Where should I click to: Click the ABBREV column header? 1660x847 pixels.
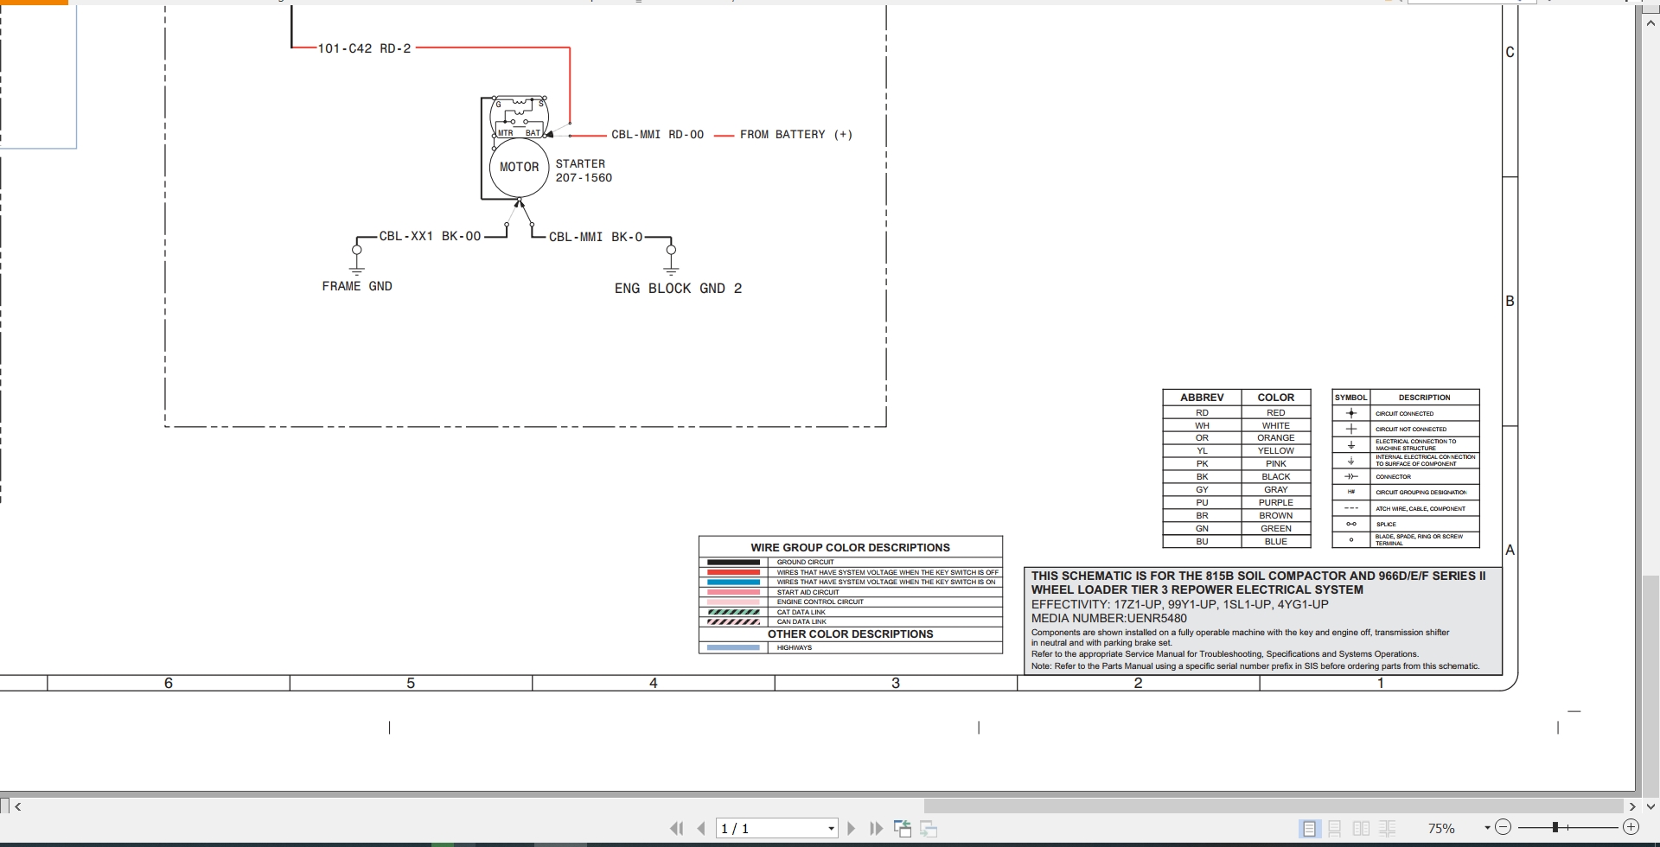(1202, 398)
